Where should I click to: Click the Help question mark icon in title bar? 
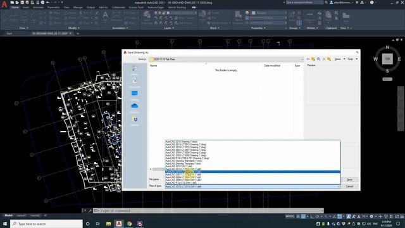371,3
